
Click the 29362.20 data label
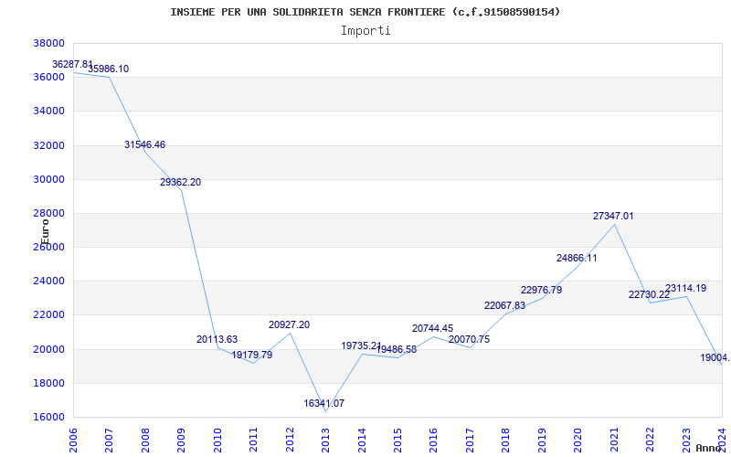pos(180,182)
